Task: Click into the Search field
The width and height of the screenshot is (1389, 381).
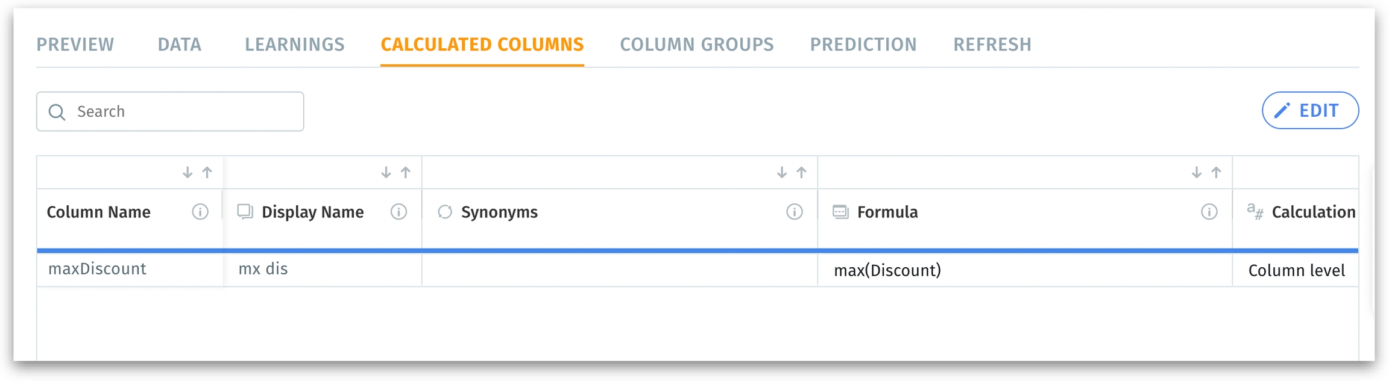Action: point(181,111)
